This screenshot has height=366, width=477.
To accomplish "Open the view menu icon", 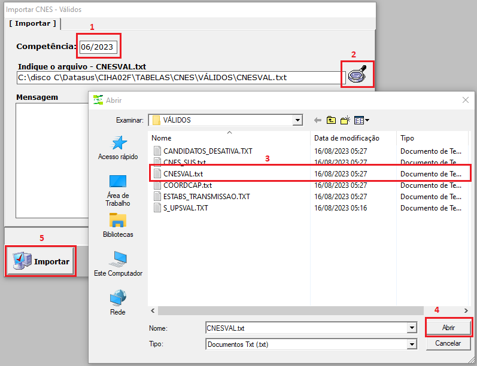I will (x=361, y=120).
